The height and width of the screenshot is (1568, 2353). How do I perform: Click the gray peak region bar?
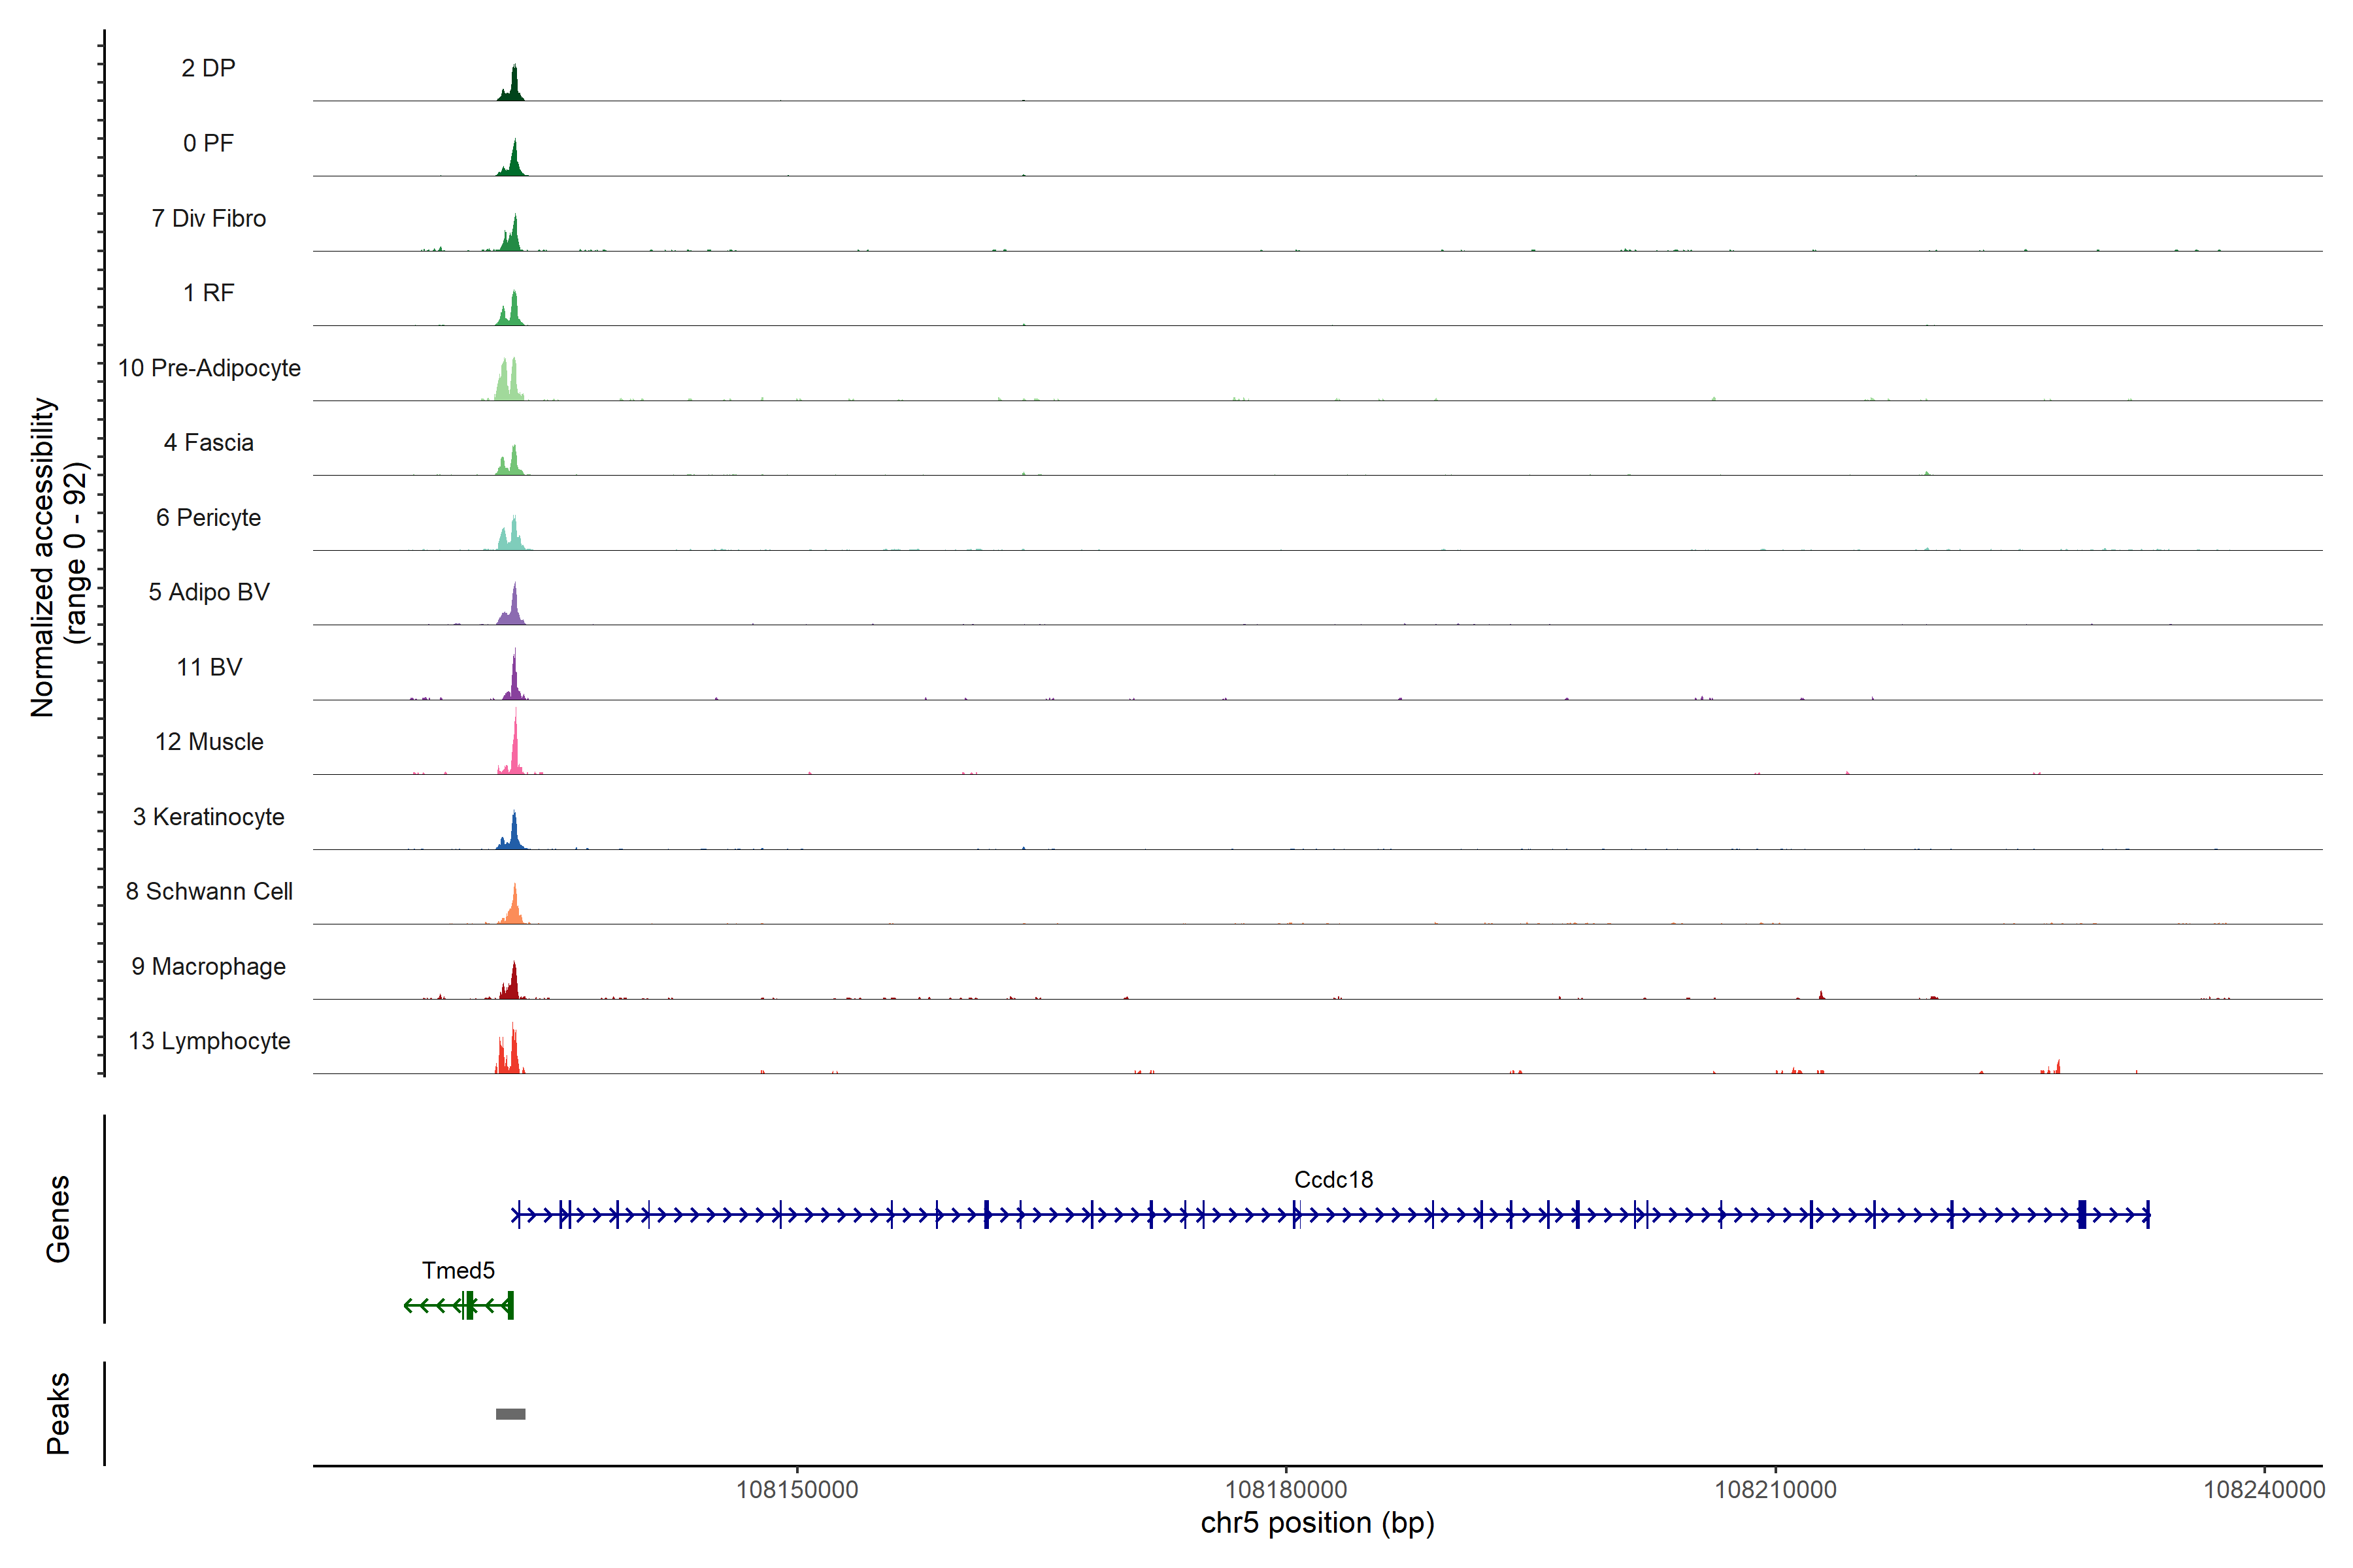(510, 1414)
